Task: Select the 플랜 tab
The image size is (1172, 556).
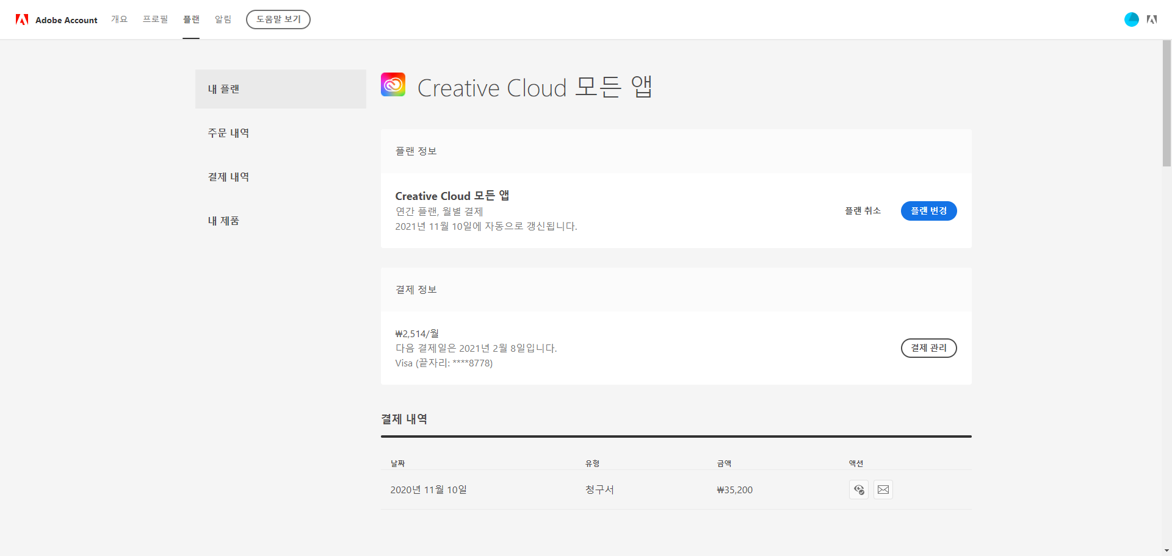Action: 191,20
